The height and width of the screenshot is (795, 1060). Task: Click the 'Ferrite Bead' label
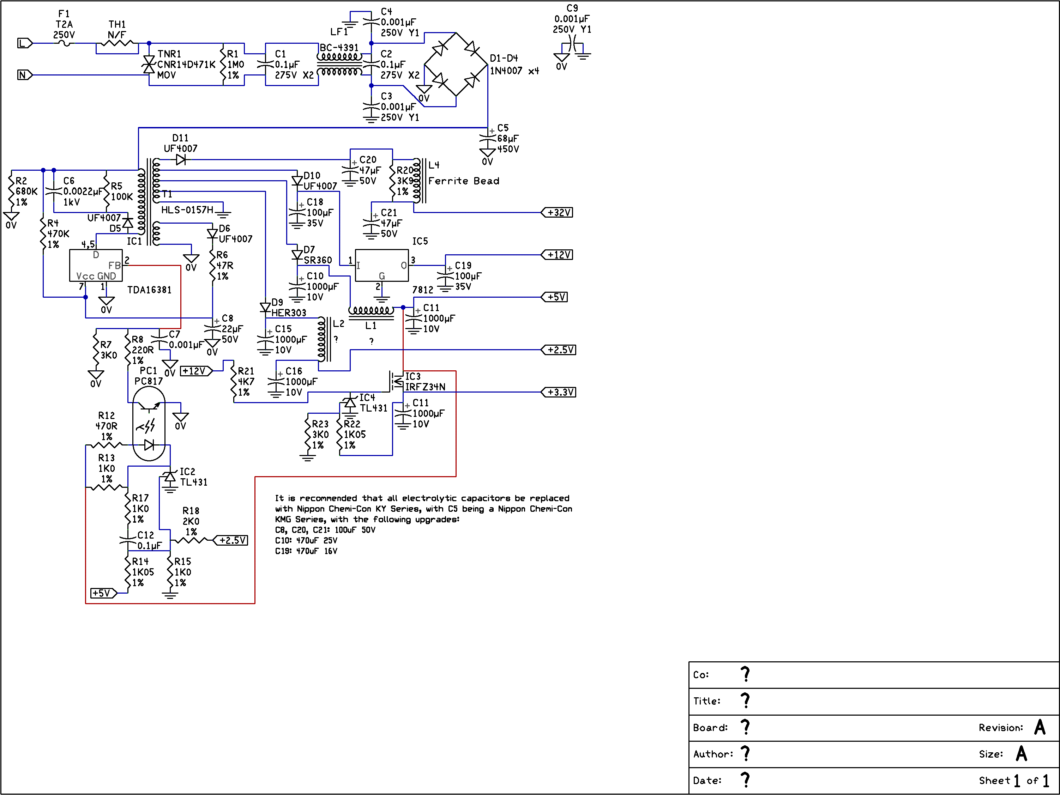coord(464,181)
